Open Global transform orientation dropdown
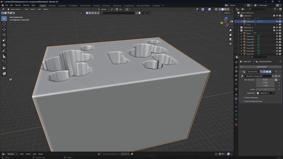This screenshot has height=159, width=283. (103, 9)
